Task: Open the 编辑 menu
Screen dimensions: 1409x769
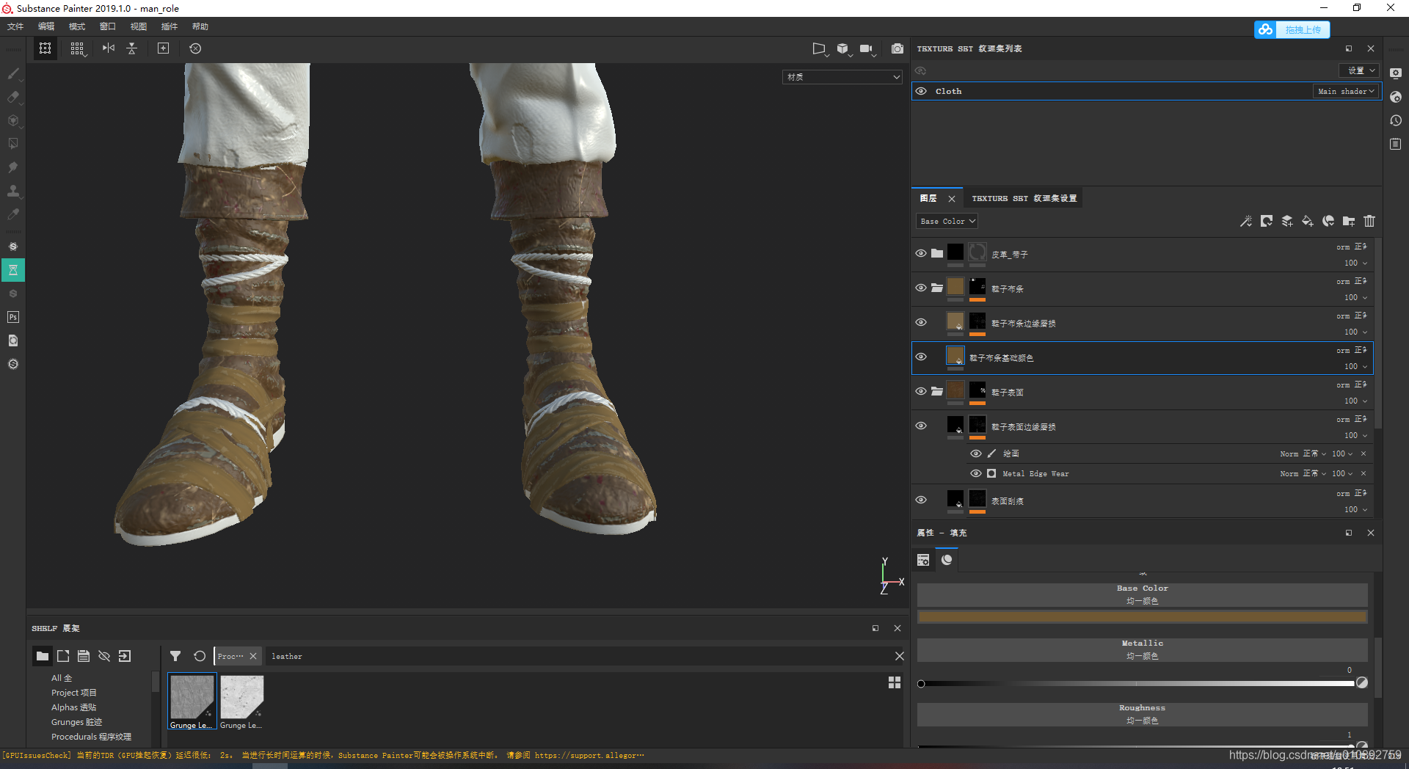Action: (x=46, y=26)
